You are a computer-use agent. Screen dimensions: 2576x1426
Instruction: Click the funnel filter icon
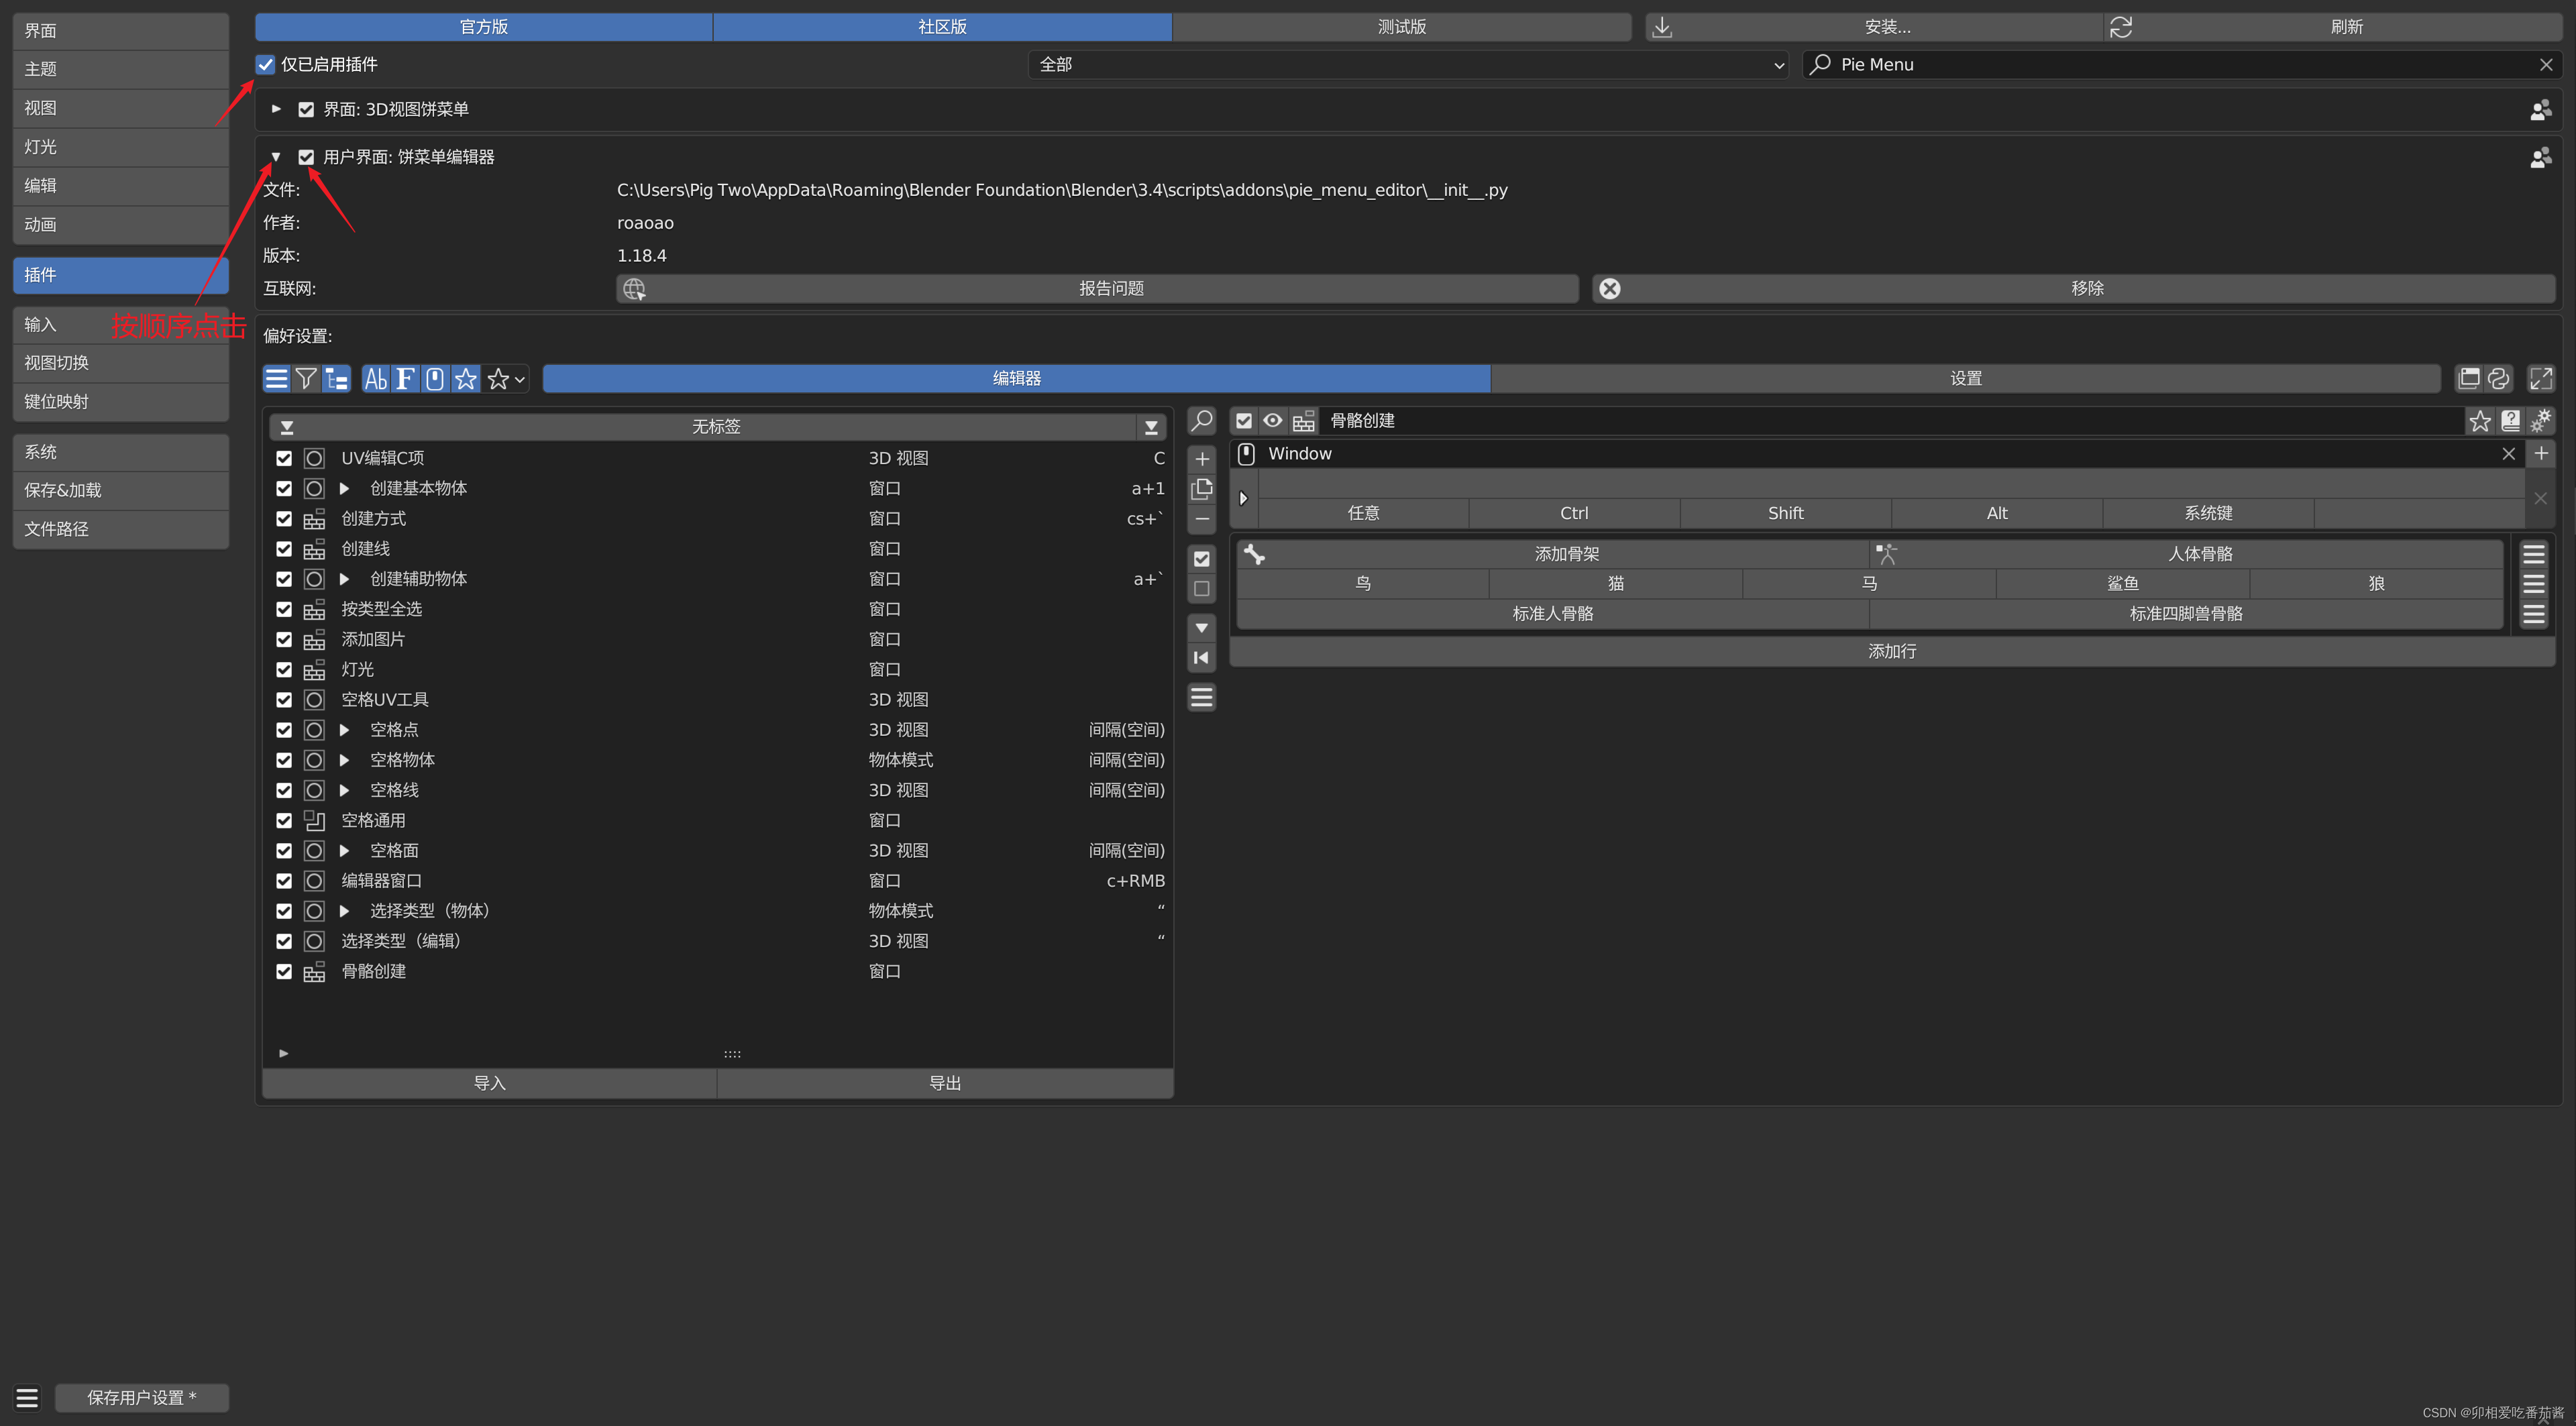coord(306,379)
